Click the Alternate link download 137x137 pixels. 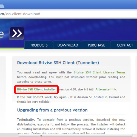click(106, 89)
